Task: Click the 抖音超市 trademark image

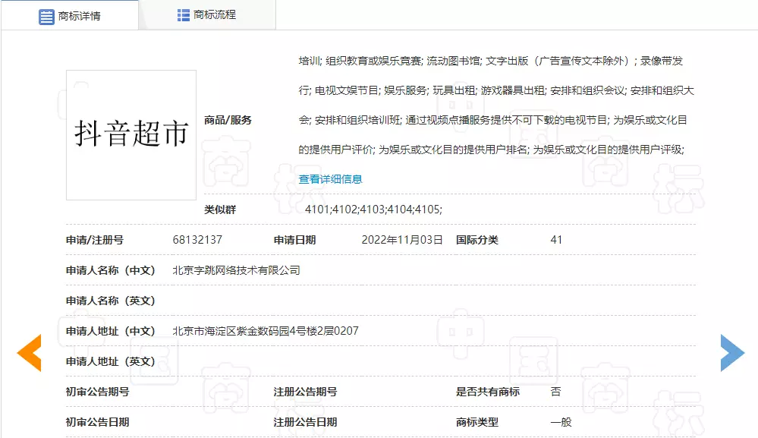Action: pos(131,135)
